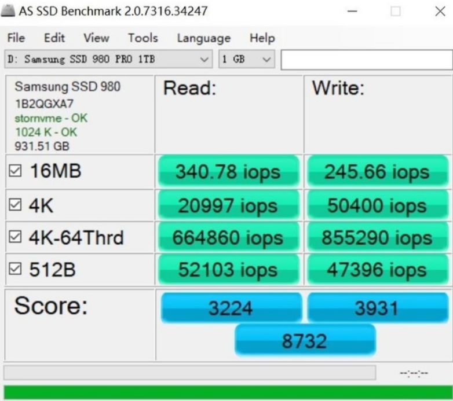453x401 pixels.
Task: Click the green progress bar
Action: click(226, 392)
